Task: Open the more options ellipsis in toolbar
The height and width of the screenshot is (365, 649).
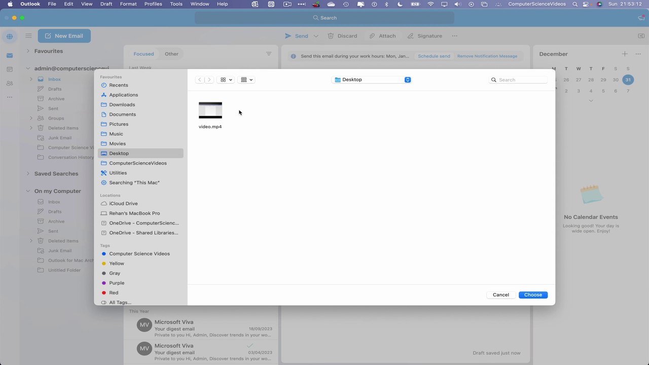Action: [x=454, y=36]
